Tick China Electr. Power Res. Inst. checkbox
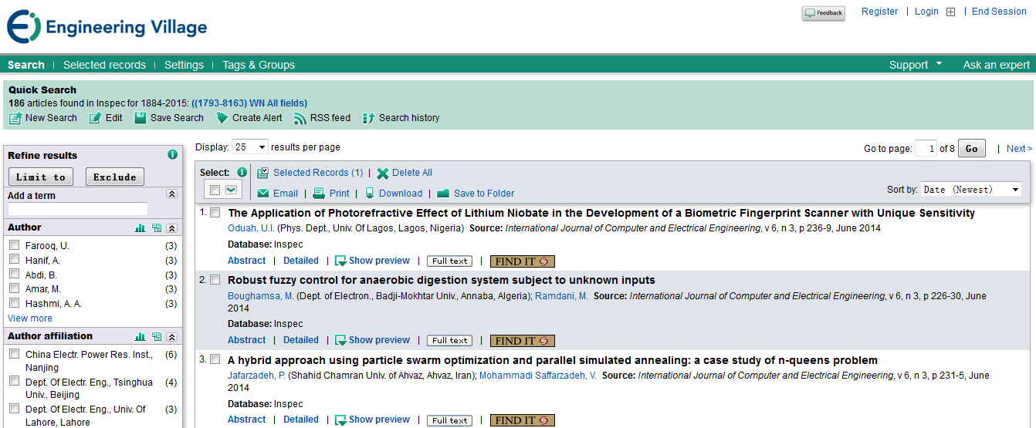Viewport: 1036px width, 428px height. click(14, 355)
